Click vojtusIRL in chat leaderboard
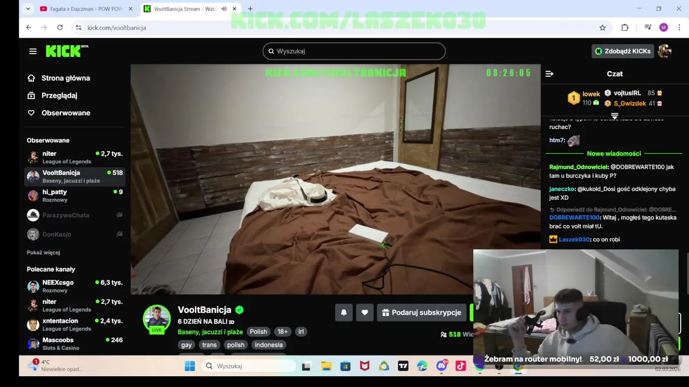689x387 pixels. pos(627,93)
